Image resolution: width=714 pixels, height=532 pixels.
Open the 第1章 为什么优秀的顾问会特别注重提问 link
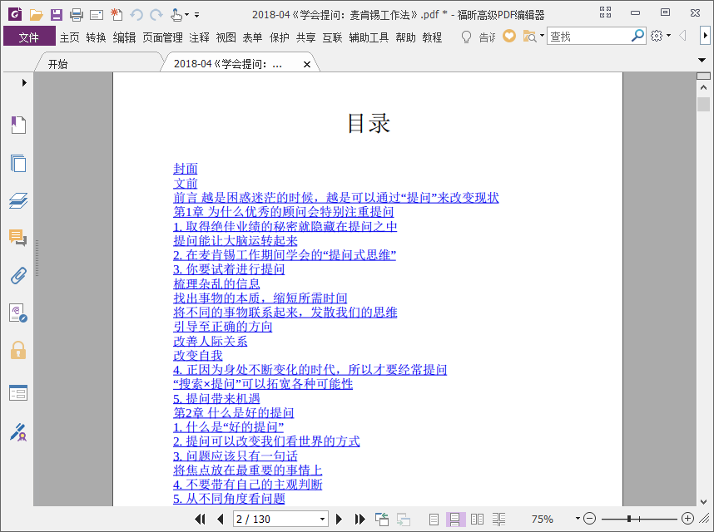pyautogui.click(x=284, y=211)
